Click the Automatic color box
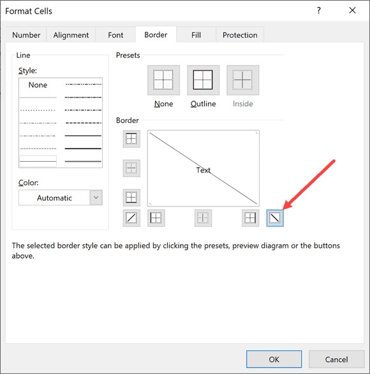Image resolution: width=370 pixels, height=374 pixels. pos(54,198)
